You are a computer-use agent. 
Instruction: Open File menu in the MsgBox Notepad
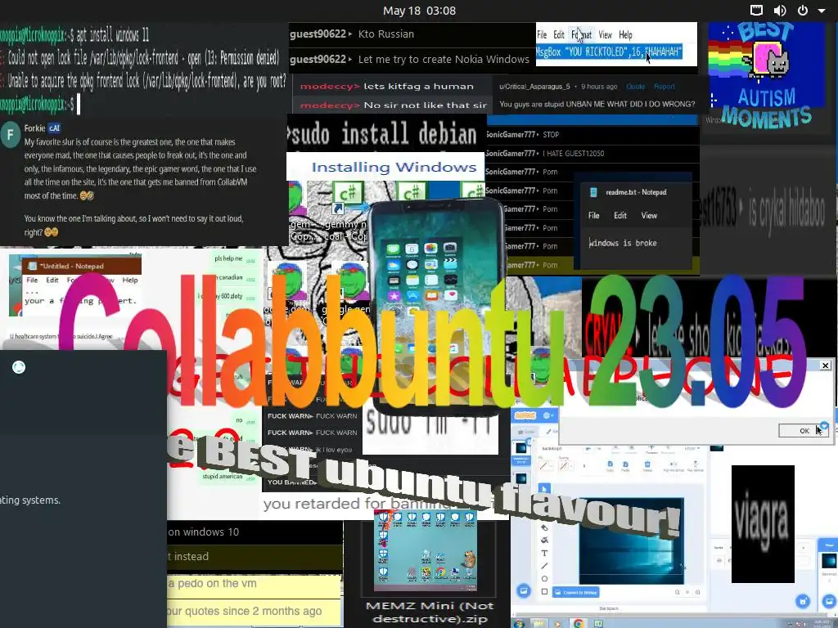[x=542, y=34]
